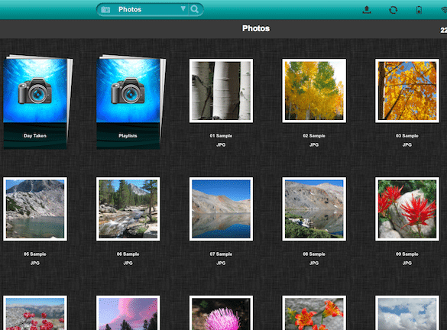Click the 'Playlists' album label

coord(128,136)
